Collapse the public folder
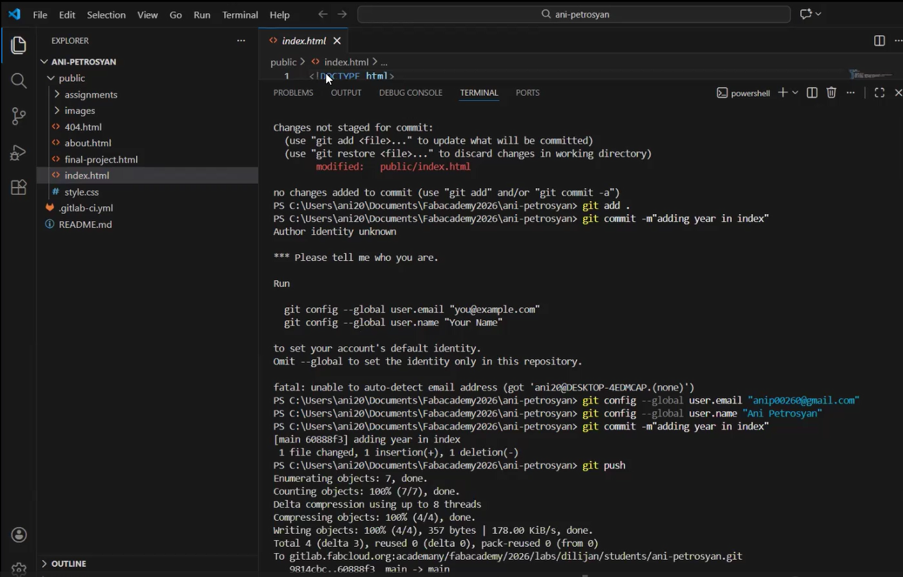This screenshot has height=577, width=903. [x=72, y=78]
